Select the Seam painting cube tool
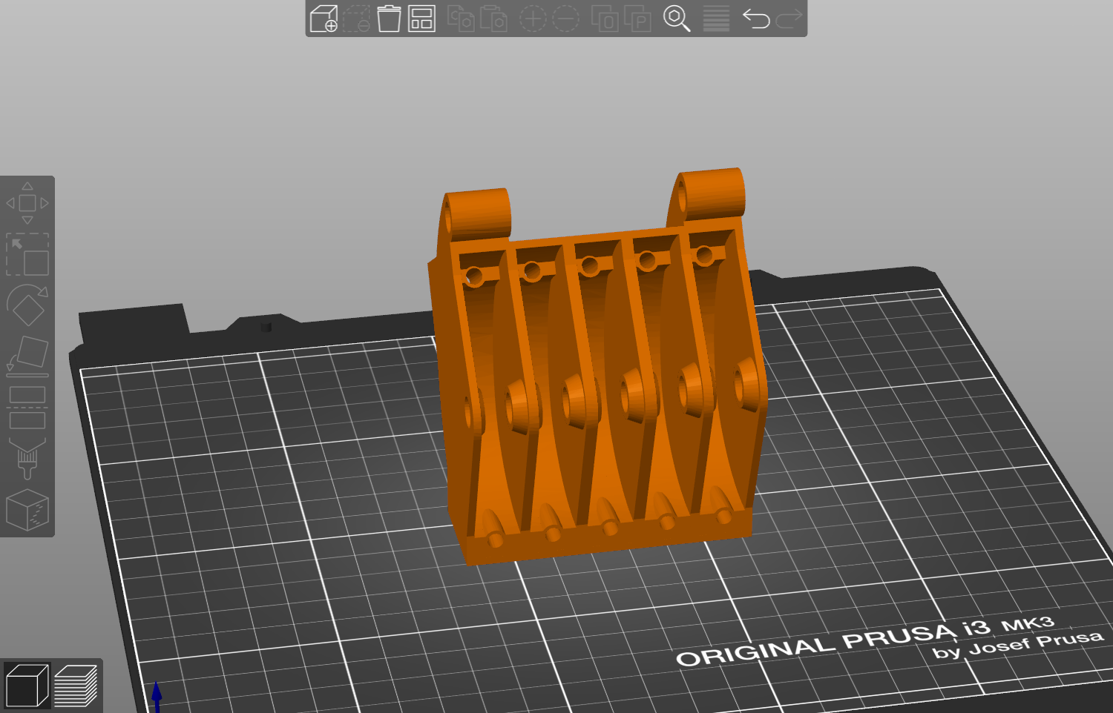 pyautogui.click(x=27, y=509)
